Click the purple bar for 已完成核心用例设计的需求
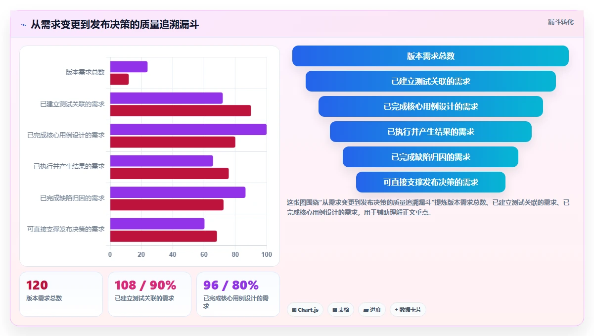Viewport: 594px width, 336px height. tap(188, 130)
